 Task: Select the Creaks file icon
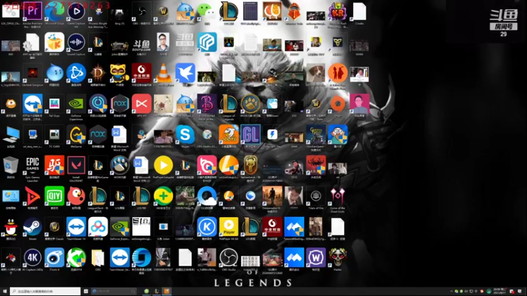tap(359, 11)
